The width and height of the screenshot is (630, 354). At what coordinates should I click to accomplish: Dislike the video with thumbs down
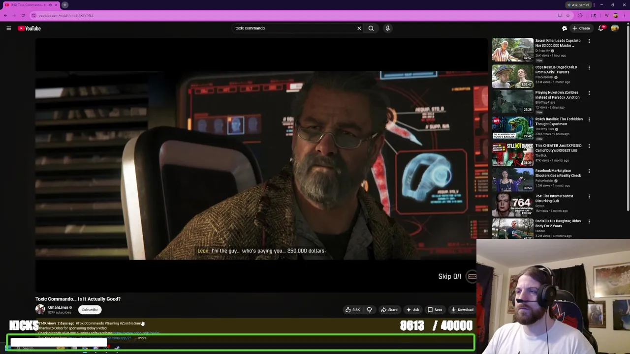(370, 310)
